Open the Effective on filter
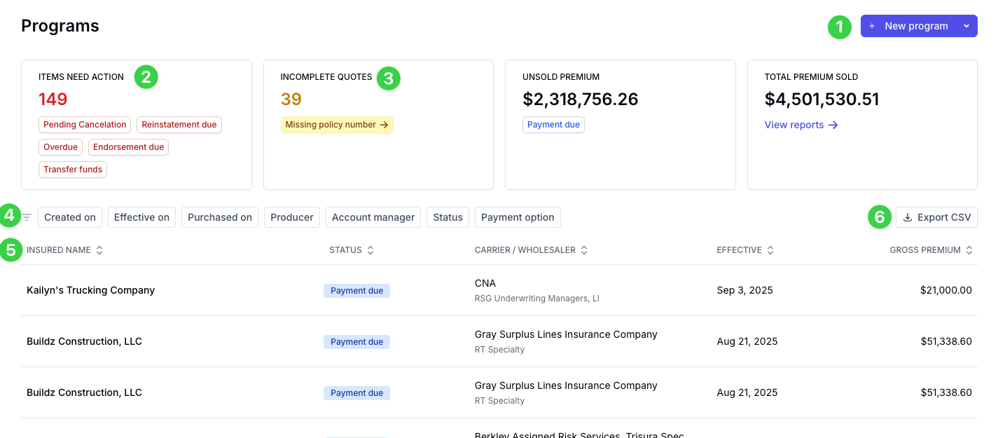 (x=141, y=217)
